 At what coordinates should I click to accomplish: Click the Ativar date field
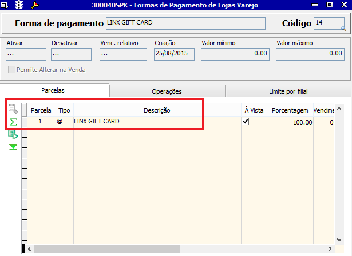click(x=26, y=54)
